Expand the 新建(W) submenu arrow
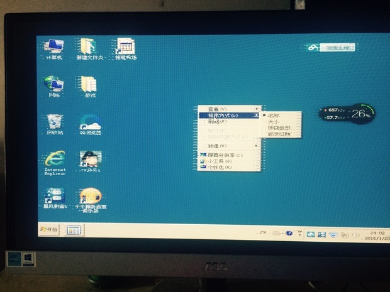 click(257, 146)
